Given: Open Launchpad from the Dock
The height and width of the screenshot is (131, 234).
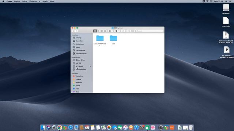Looking at the screenshot, I should point(54,128).
